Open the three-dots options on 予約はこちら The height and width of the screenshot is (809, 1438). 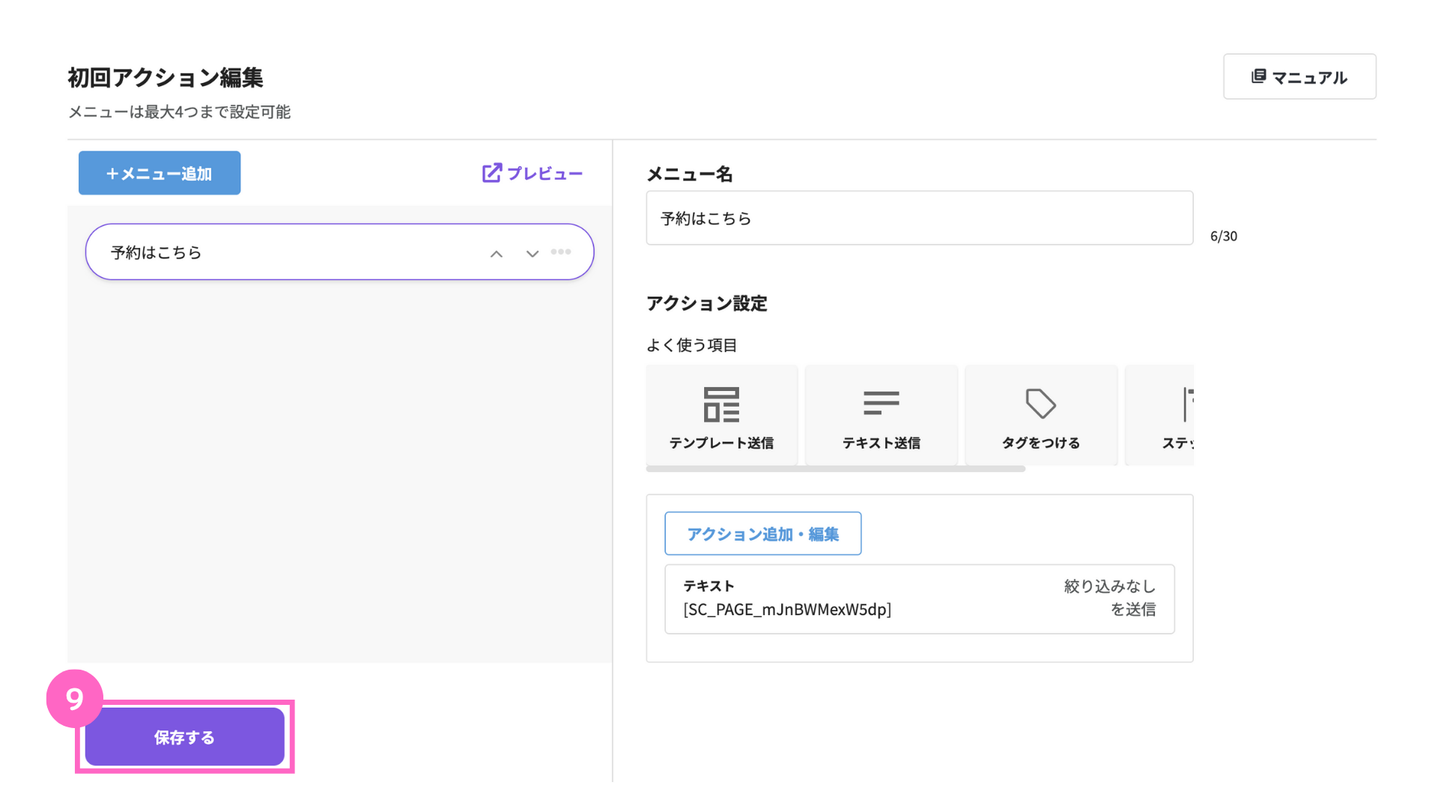[561, 252]
